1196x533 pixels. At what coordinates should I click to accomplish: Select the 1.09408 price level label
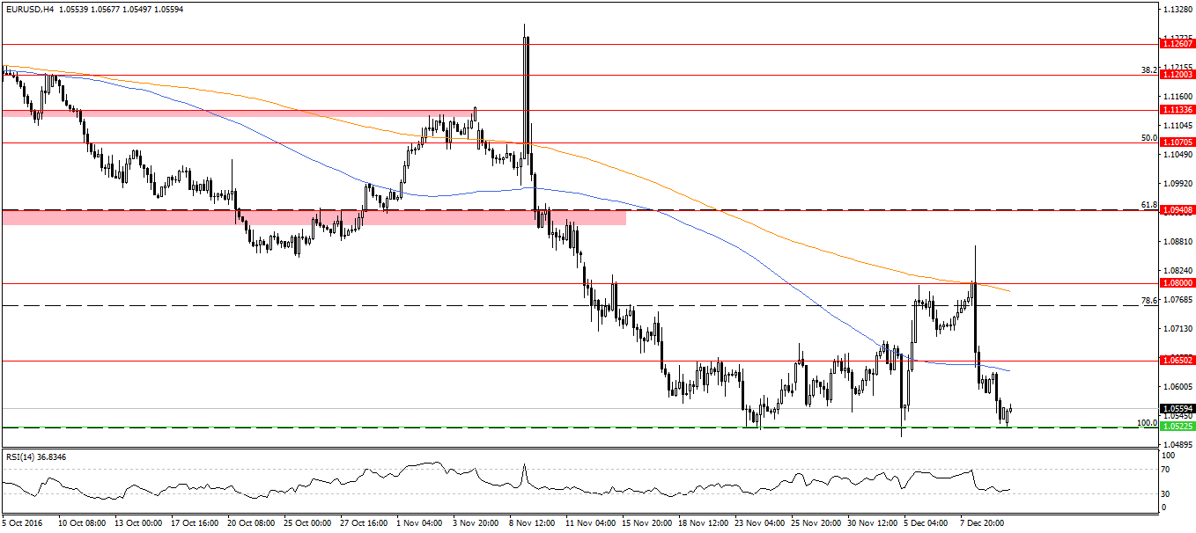click(1177, 210)
